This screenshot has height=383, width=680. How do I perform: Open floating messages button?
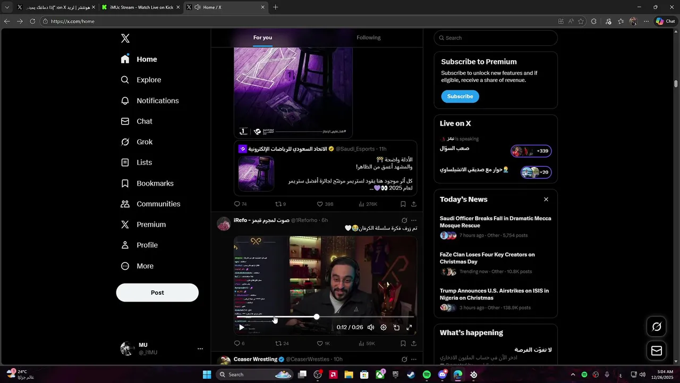coord(657,351)
